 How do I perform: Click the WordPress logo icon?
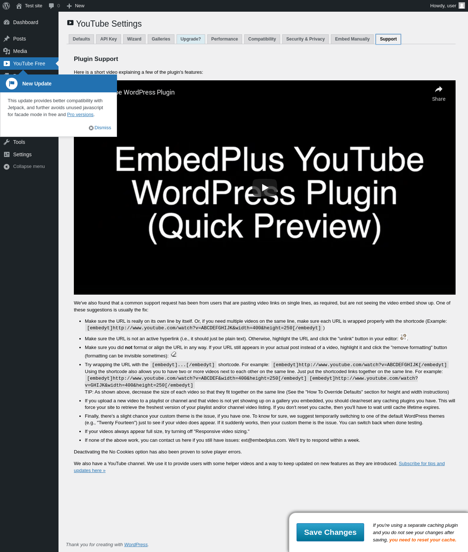click(x=6, y=6)
